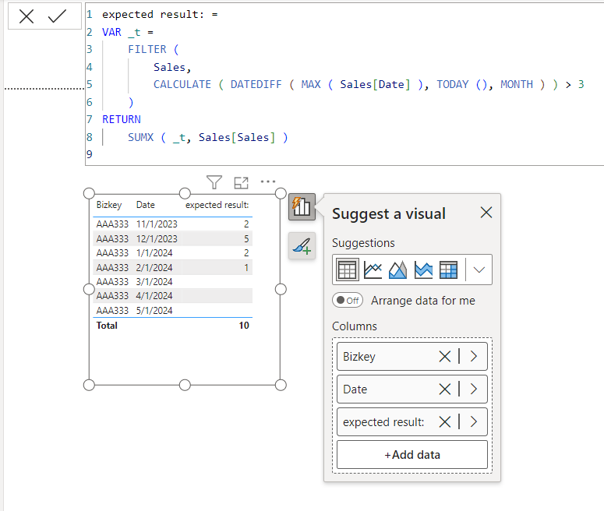Toggle the Suggest a visual button
Screen dimensions: 604x511
302,206
